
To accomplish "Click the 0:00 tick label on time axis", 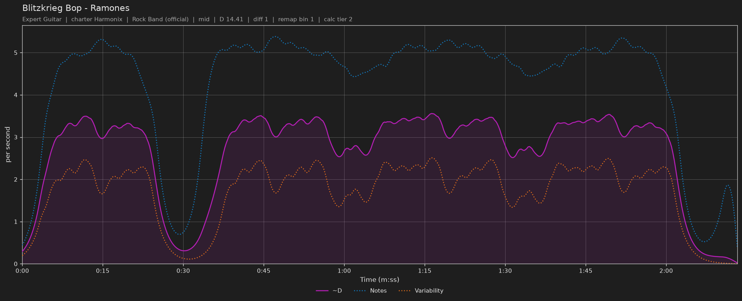I will pos(22,271).
